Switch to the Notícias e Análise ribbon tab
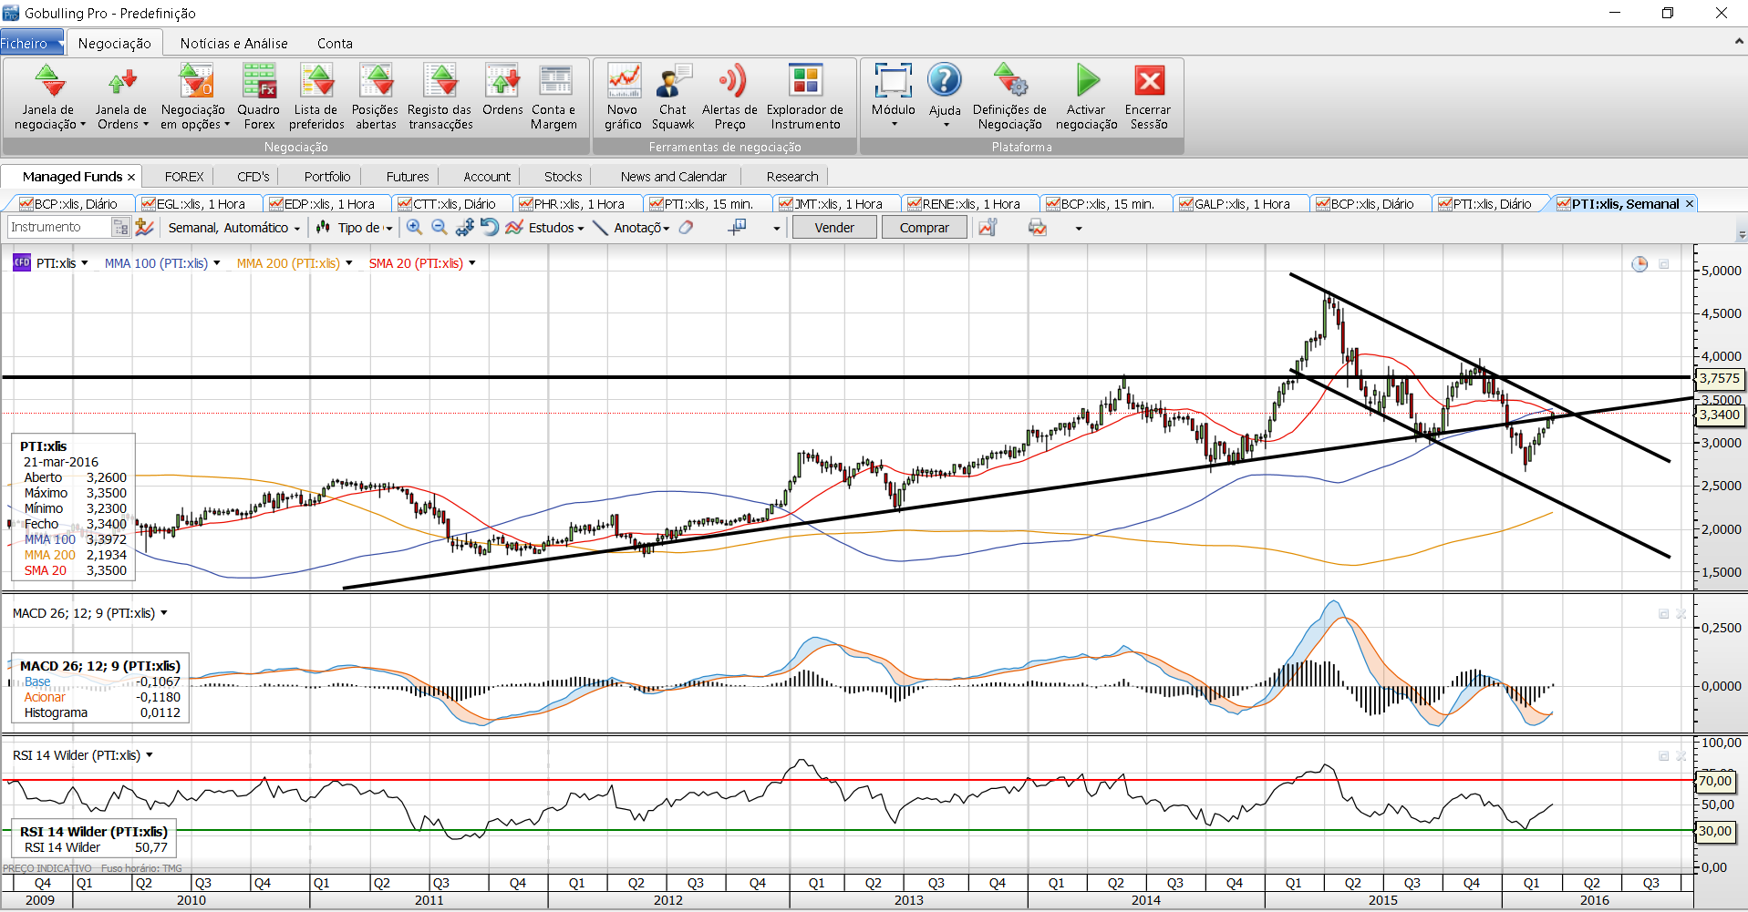The width and height of the screenshot is (1748, 912). point(233,43)
